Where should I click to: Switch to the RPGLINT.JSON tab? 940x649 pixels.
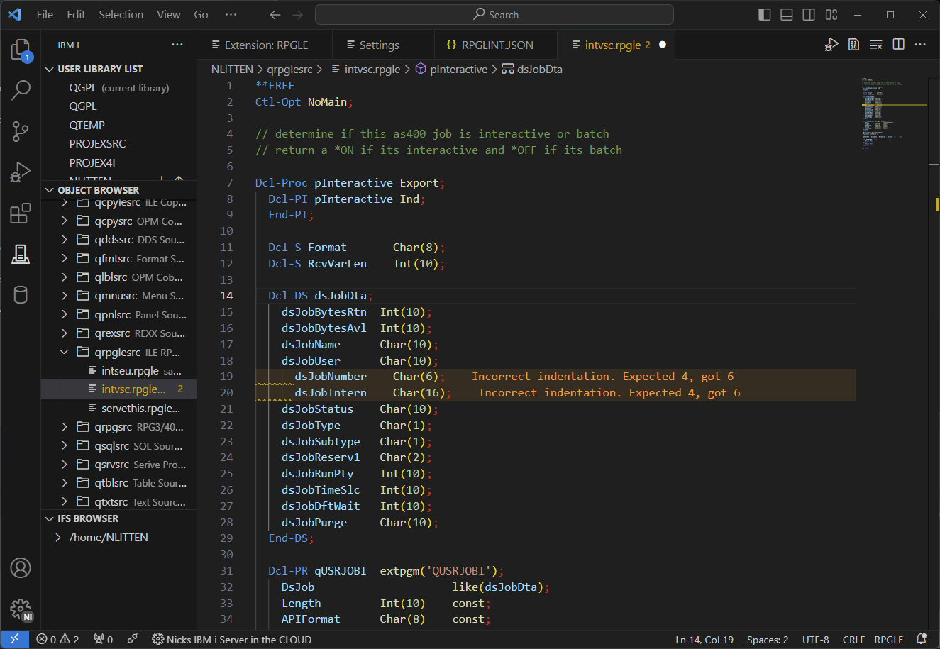pyautogui.click(x=497, y=45)
